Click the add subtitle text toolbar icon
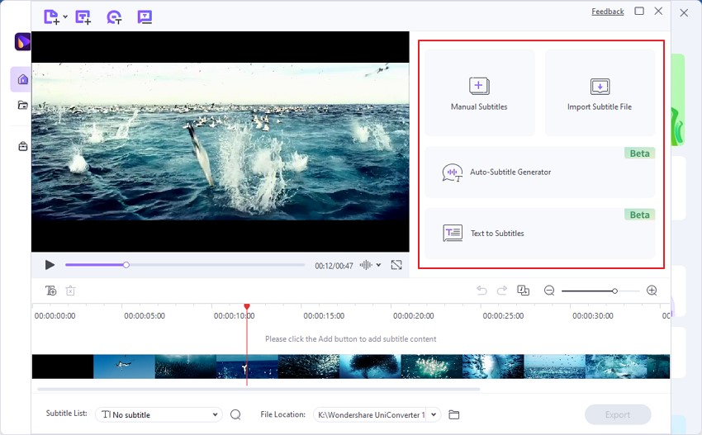The image size is (702, 435). [x=83, y=17]
